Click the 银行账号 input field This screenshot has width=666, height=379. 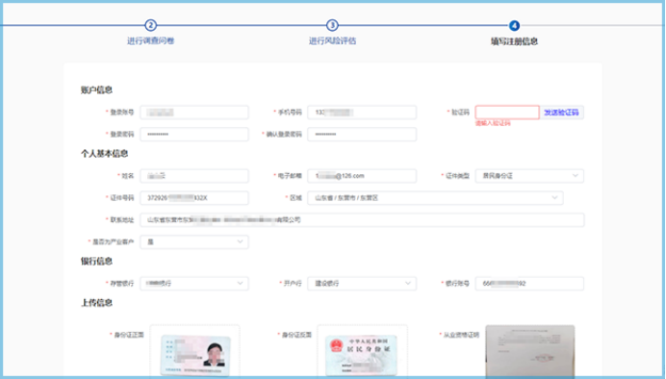tap(529, 283)
